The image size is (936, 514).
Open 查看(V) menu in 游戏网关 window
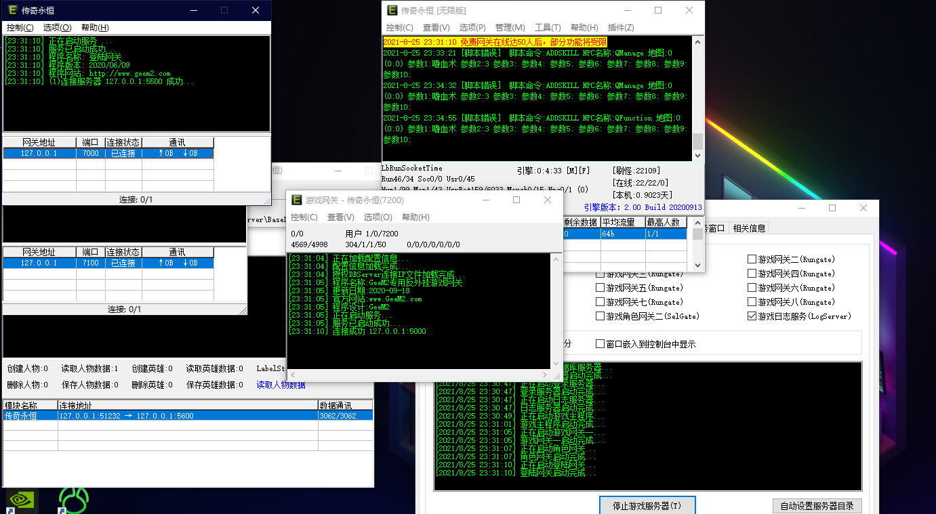pyautogui.click(x=341, y=217)
